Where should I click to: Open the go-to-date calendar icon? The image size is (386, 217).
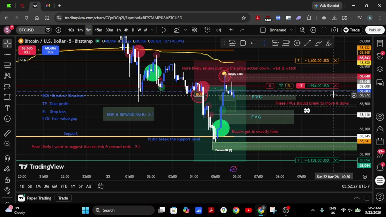click(x=100, y=186)
